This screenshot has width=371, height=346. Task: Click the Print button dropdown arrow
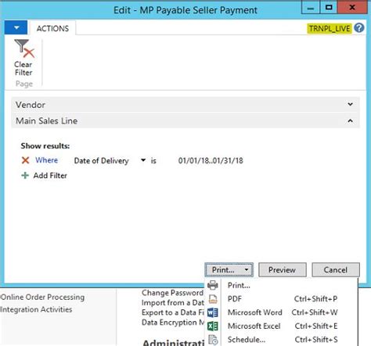click(247, 269)
